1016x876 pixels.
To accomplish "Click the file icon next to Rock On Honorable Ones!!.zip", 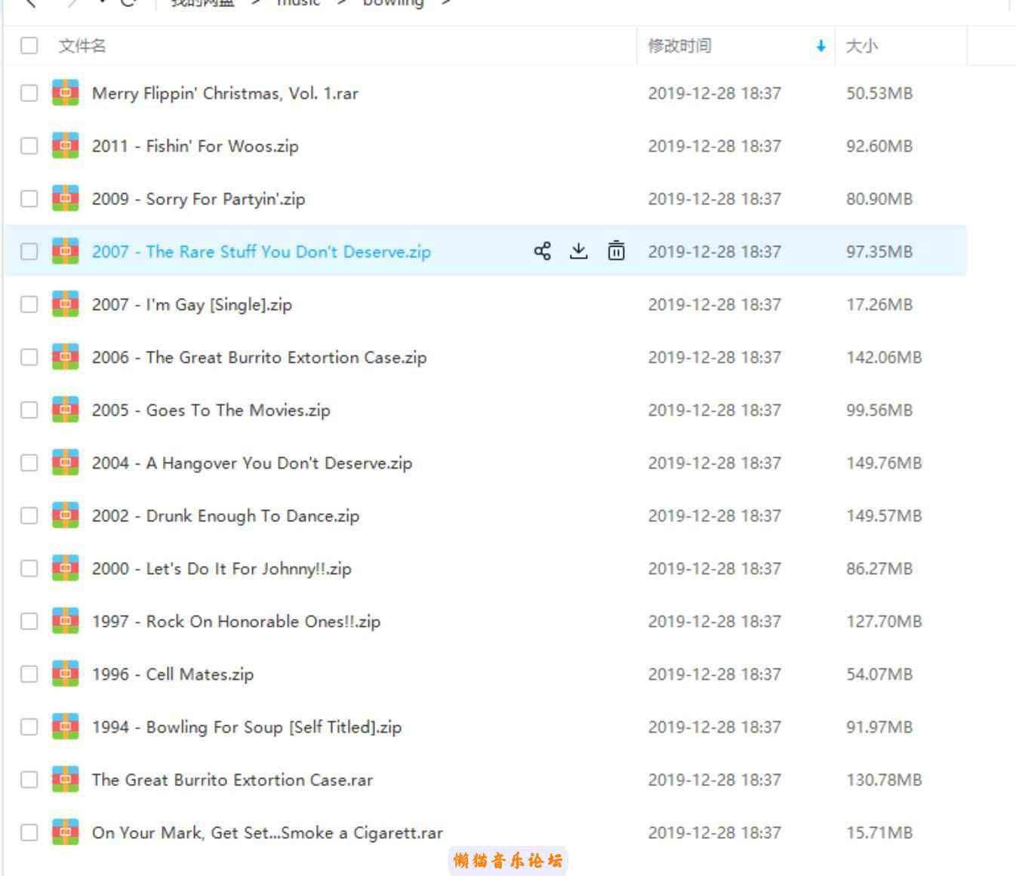I will click(65, 621).
